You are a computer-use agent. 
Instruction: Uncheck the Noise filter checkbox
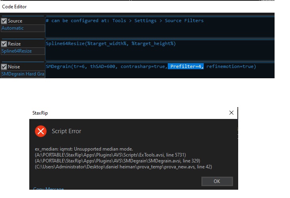(x=4, y=67)
